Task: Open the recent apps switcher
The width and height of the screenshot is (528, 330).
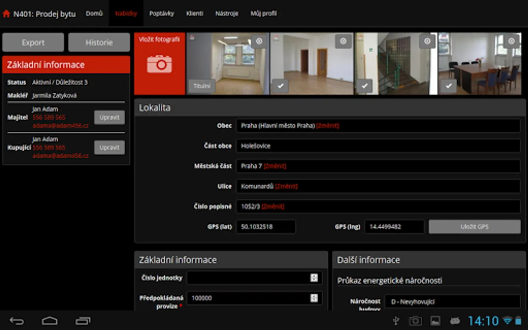Action: pos(83,321)
